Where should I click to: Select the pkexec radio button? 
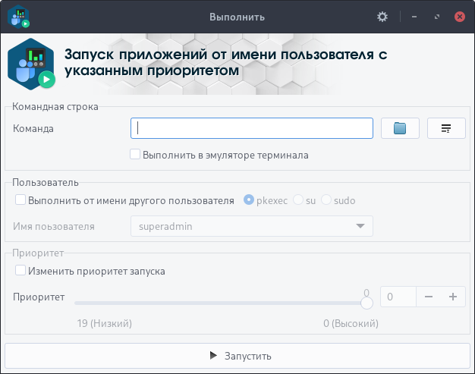249,201
